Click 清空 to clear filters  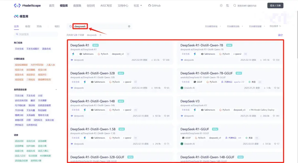point(280,35)
